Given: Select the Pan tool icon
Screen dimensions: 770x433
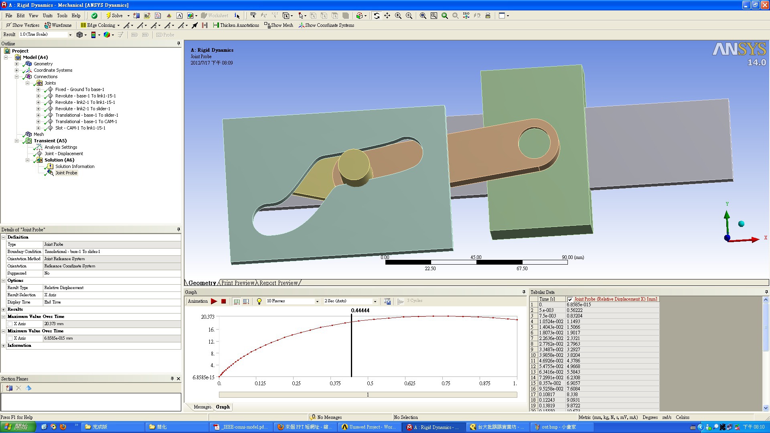Looking at the screenshot, I should pos(387,16).
